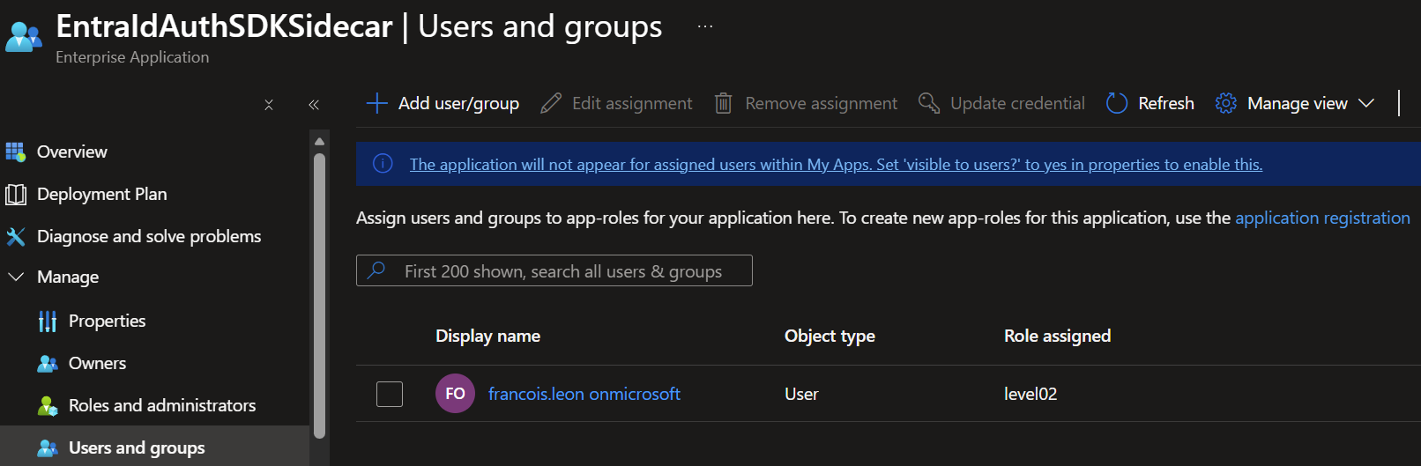Image resolution: width=1421 pixels, height=466 pixels.
Task: Collapse the sidebar with double chevron
Action: pos(314,105)
